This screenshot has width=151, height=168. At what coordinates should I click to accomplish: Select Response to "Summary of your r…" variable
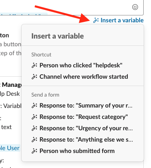pyautogui.click(x=82, y=106)
